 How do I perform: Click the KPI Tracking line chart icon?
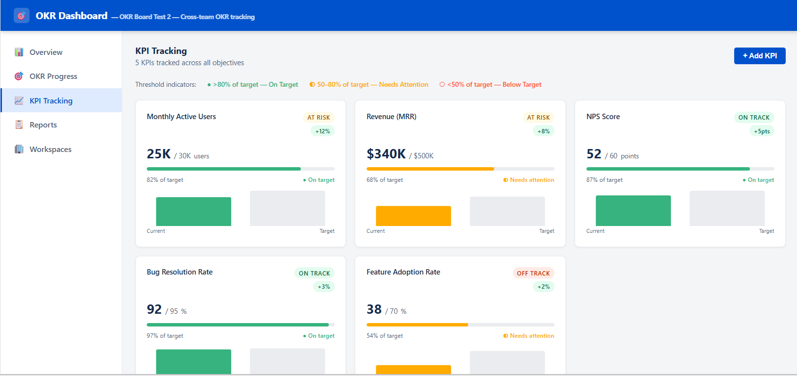pos(19,100)
